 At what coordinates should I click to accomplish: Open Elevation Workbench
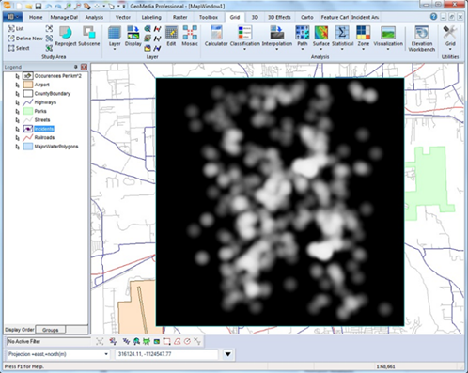click(x=422, y=39)
